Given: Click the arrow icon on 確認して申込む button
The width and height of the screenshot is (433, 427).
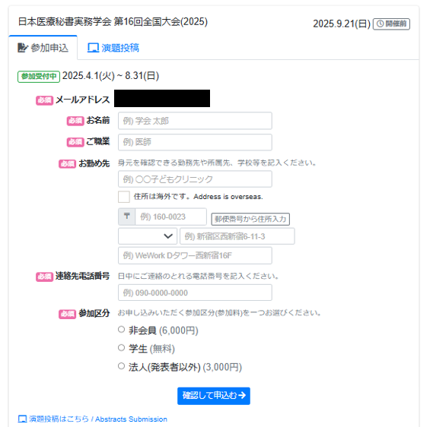Looking at the screenshot, I should 242,395.
